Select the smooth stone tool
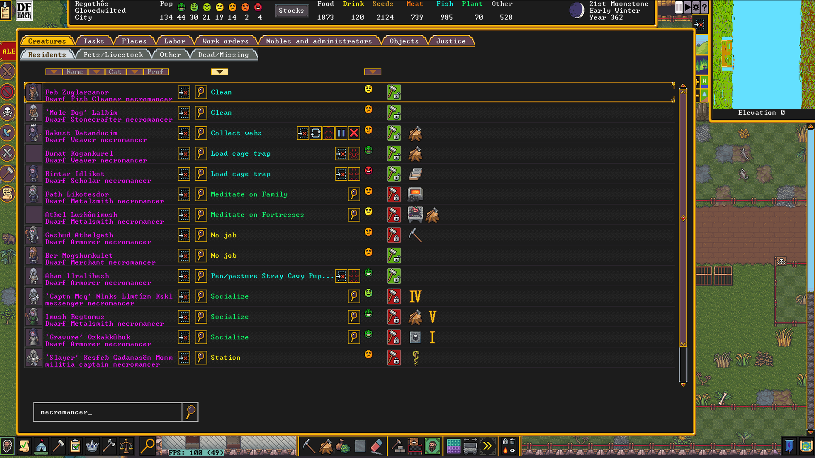Viewport: 815px width, 458px height. point(360,446)
